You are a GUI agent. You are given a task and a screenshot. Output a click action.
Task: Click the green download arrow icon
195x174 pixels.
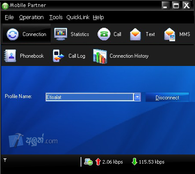pyautogui.click(x=134, y=162)
